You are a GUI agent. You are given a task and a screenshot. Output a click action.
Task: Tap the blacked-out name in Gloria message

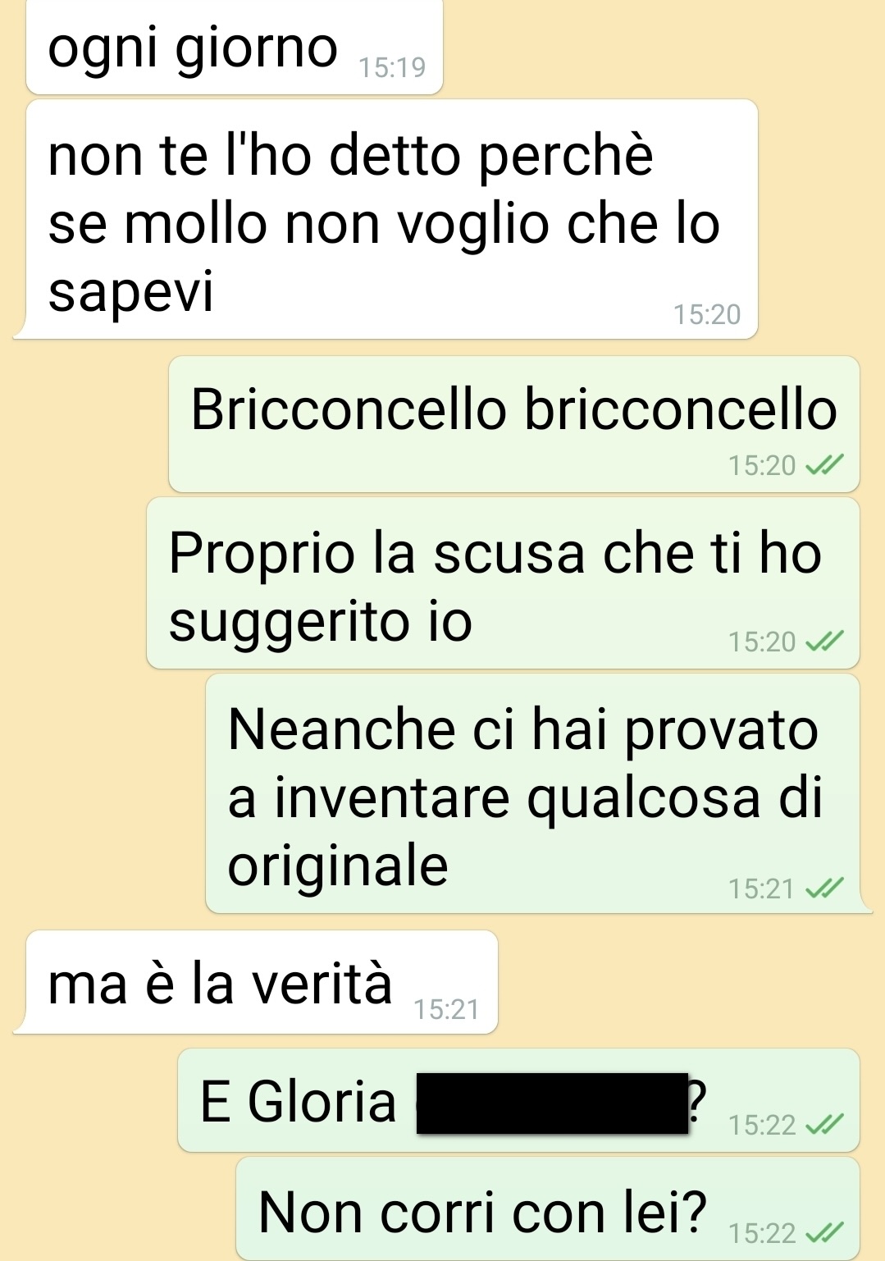click(x=553, y=1103)
